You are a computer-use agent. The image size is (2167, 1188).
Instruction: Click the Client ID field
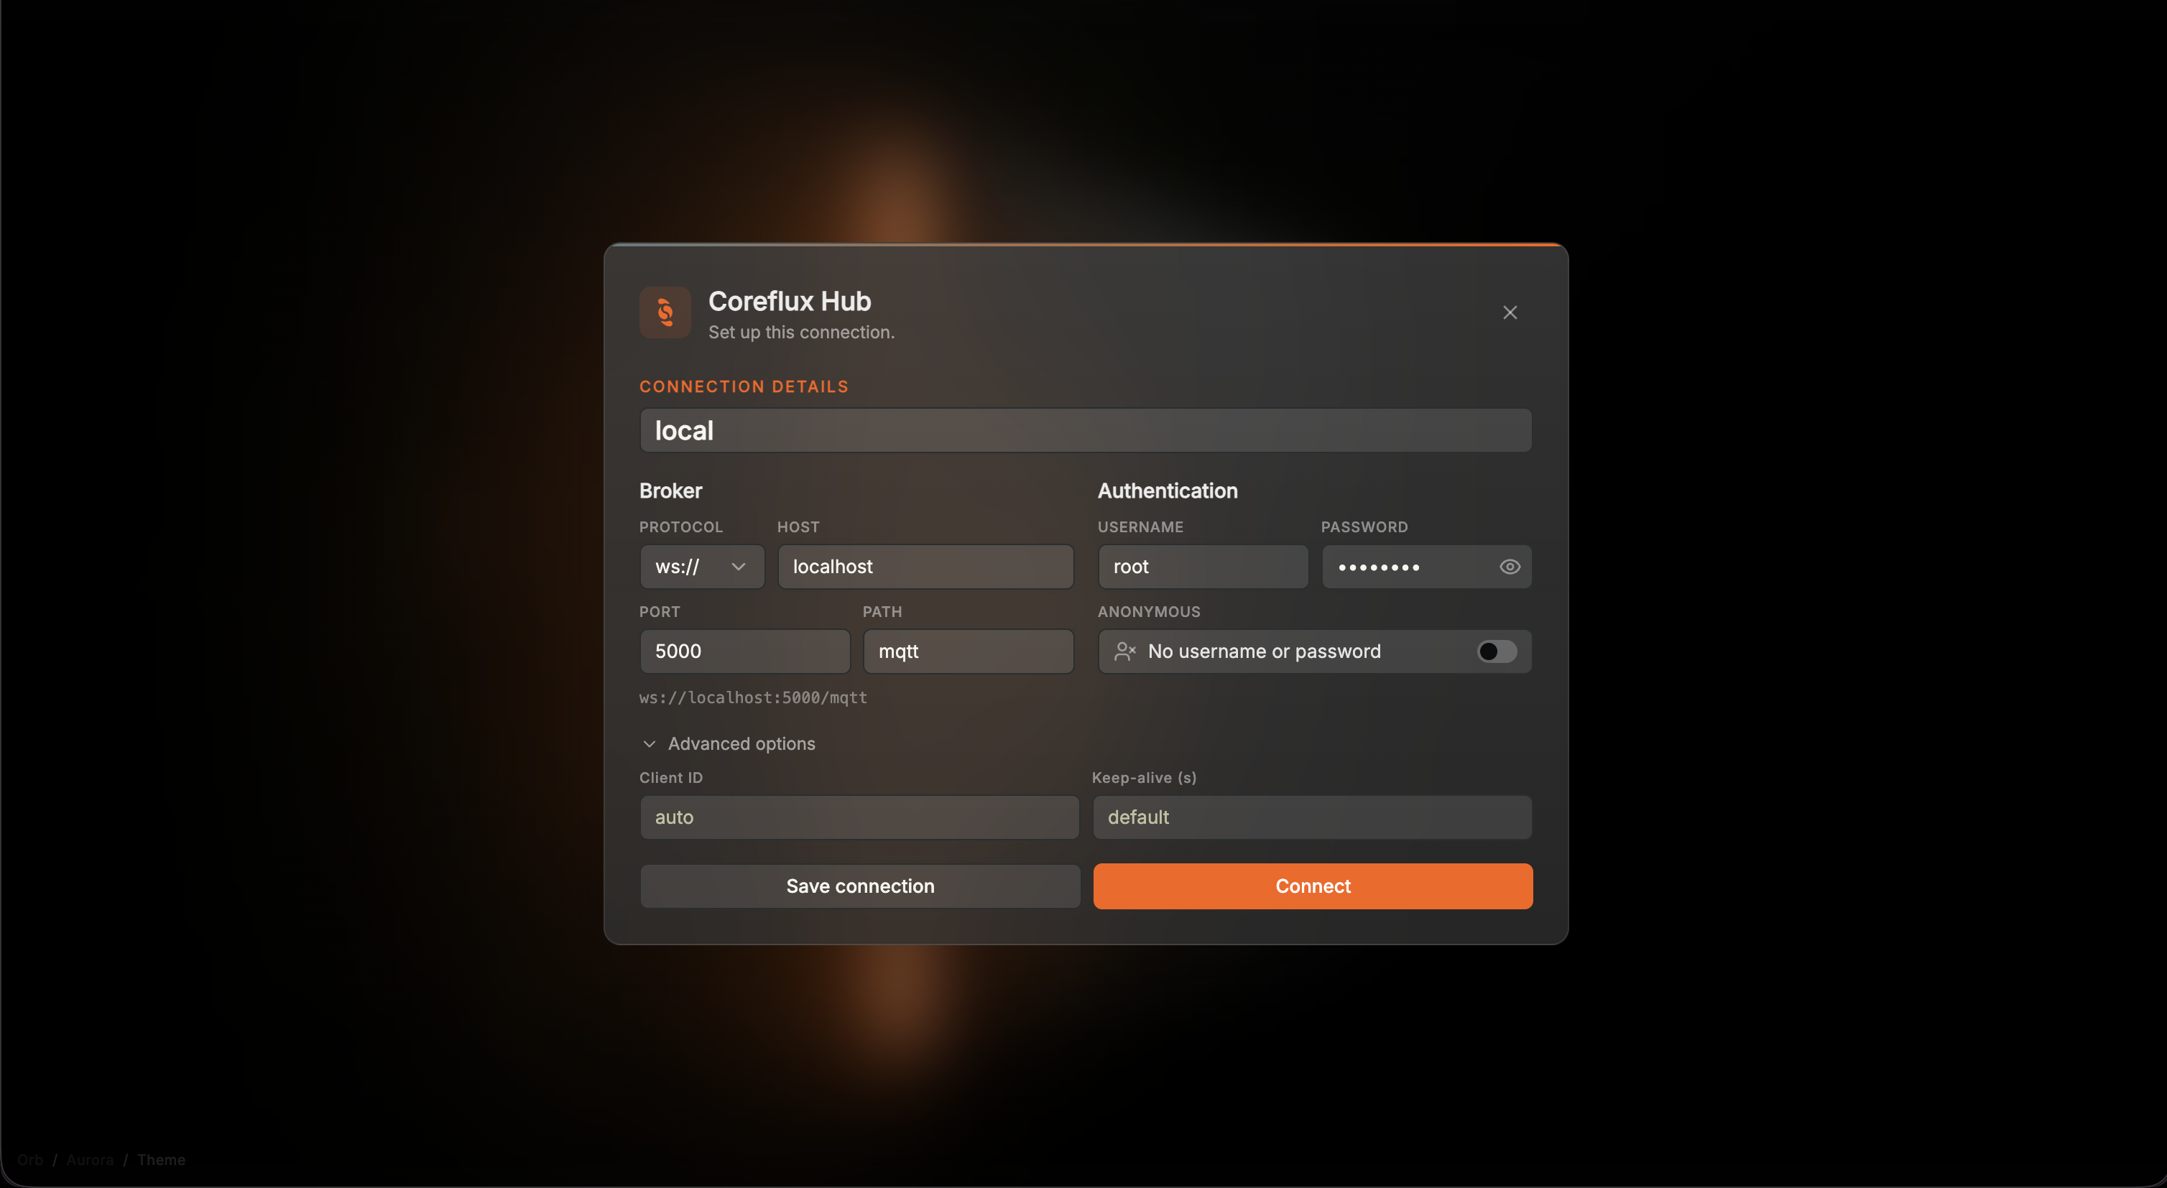click(859, 817)
